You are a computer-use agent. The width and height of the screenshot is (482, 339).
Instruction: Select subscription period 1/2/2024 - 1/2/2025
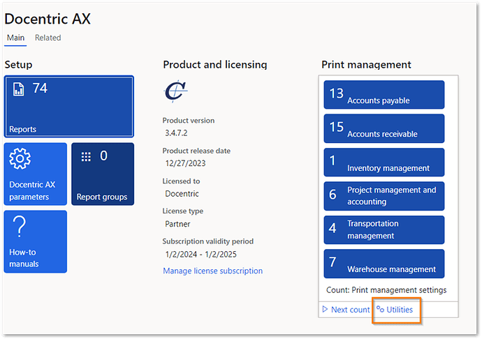201,254
